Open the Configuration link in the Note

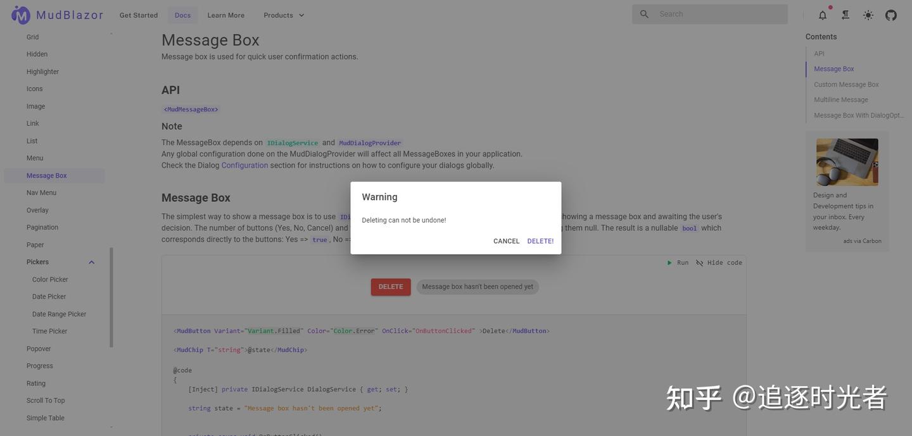coord(244,164)
